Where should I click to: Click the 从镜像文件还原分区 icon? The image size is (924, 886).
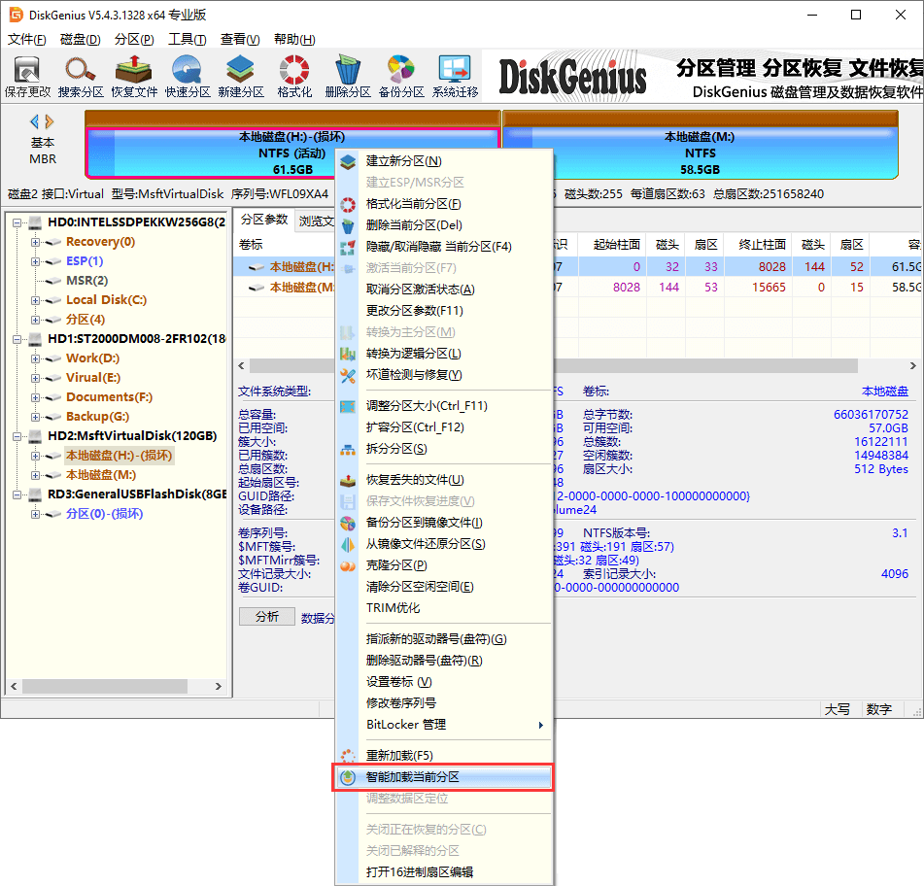(x=348, y=544)
